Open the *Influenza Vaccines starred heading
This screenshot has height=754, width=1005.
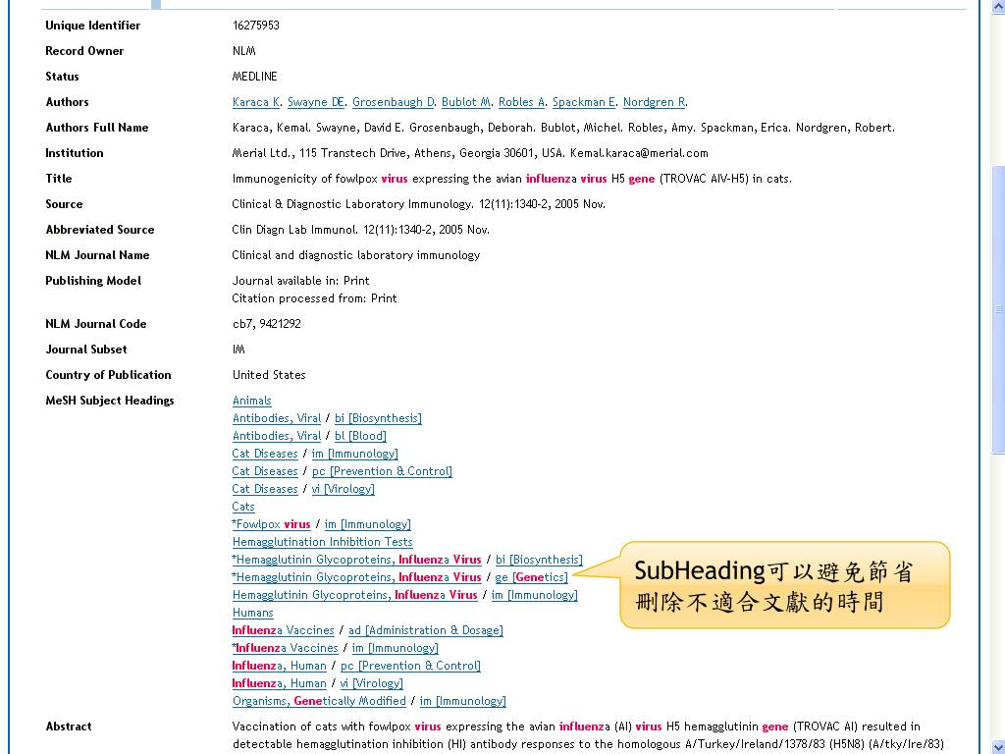(285, 648)
